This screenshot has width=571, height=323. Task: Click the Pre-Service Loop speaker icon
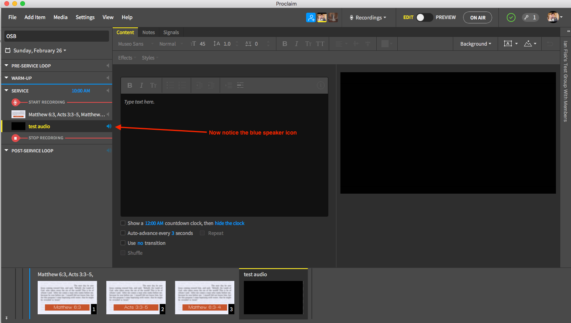[108, 66]
